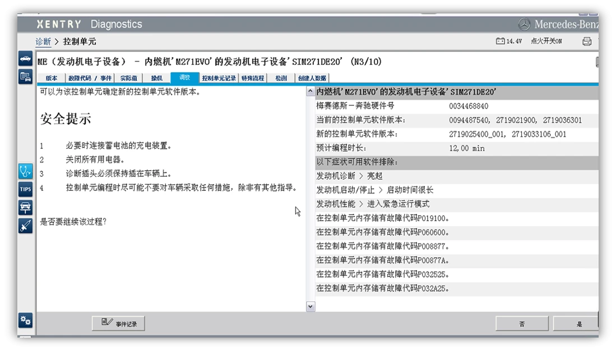This screenshot has width=616, height=351.
Task: Click safety tip 2 关闭所有用电器
Action: pyautogui.click(x=95, y=160)
